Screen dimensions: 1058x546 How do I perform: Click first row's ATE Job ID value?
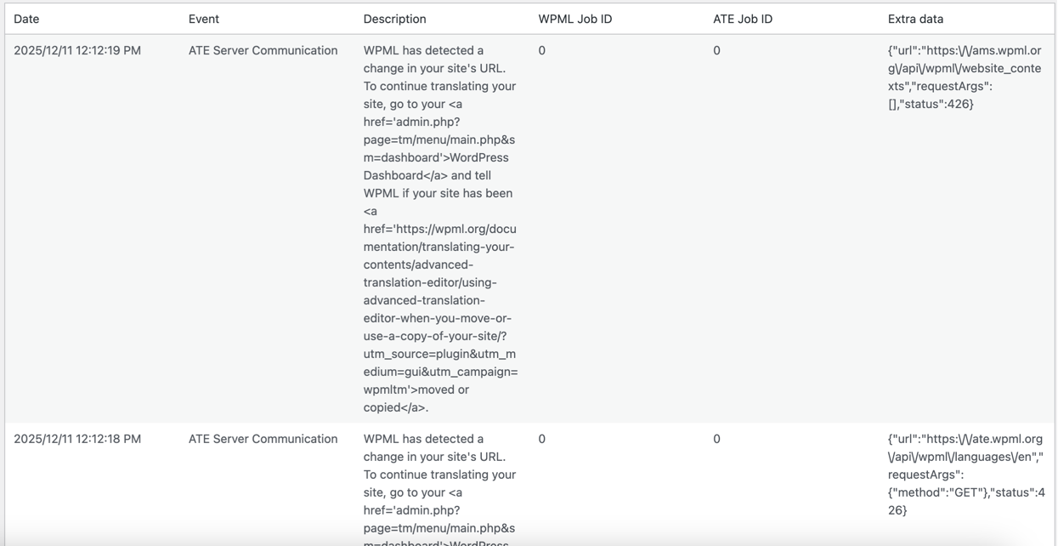coord(716,50)
